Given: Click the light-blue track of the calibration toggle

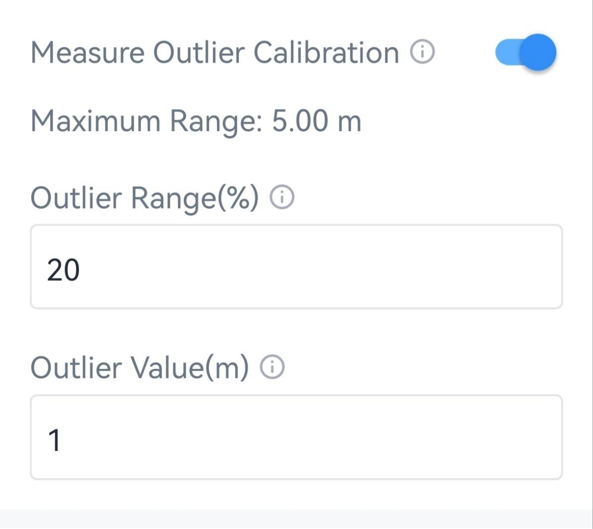Looking at the screenshot, I should coord(506,53).
